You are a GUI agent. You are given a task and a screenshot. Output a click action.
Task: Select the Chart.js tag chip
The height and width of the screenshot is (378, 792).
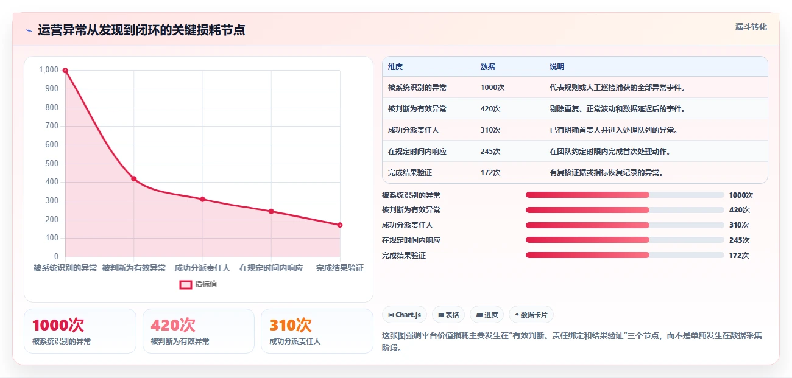point(405,315)
